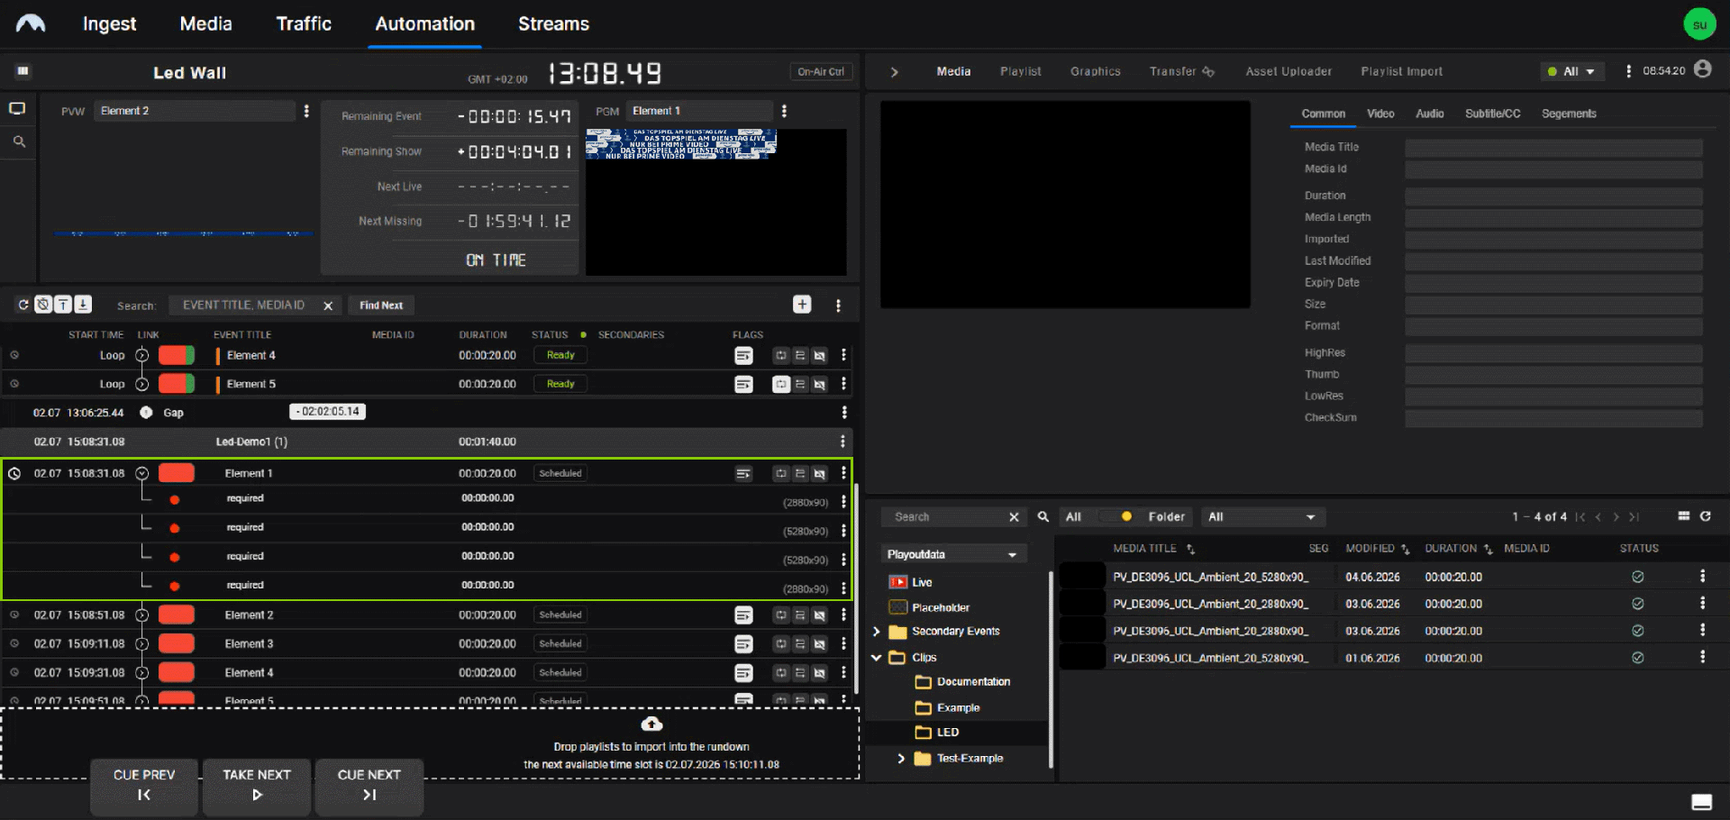
Task: Collapse secondaries of scheduled Element 1
Action: [141, 473]
